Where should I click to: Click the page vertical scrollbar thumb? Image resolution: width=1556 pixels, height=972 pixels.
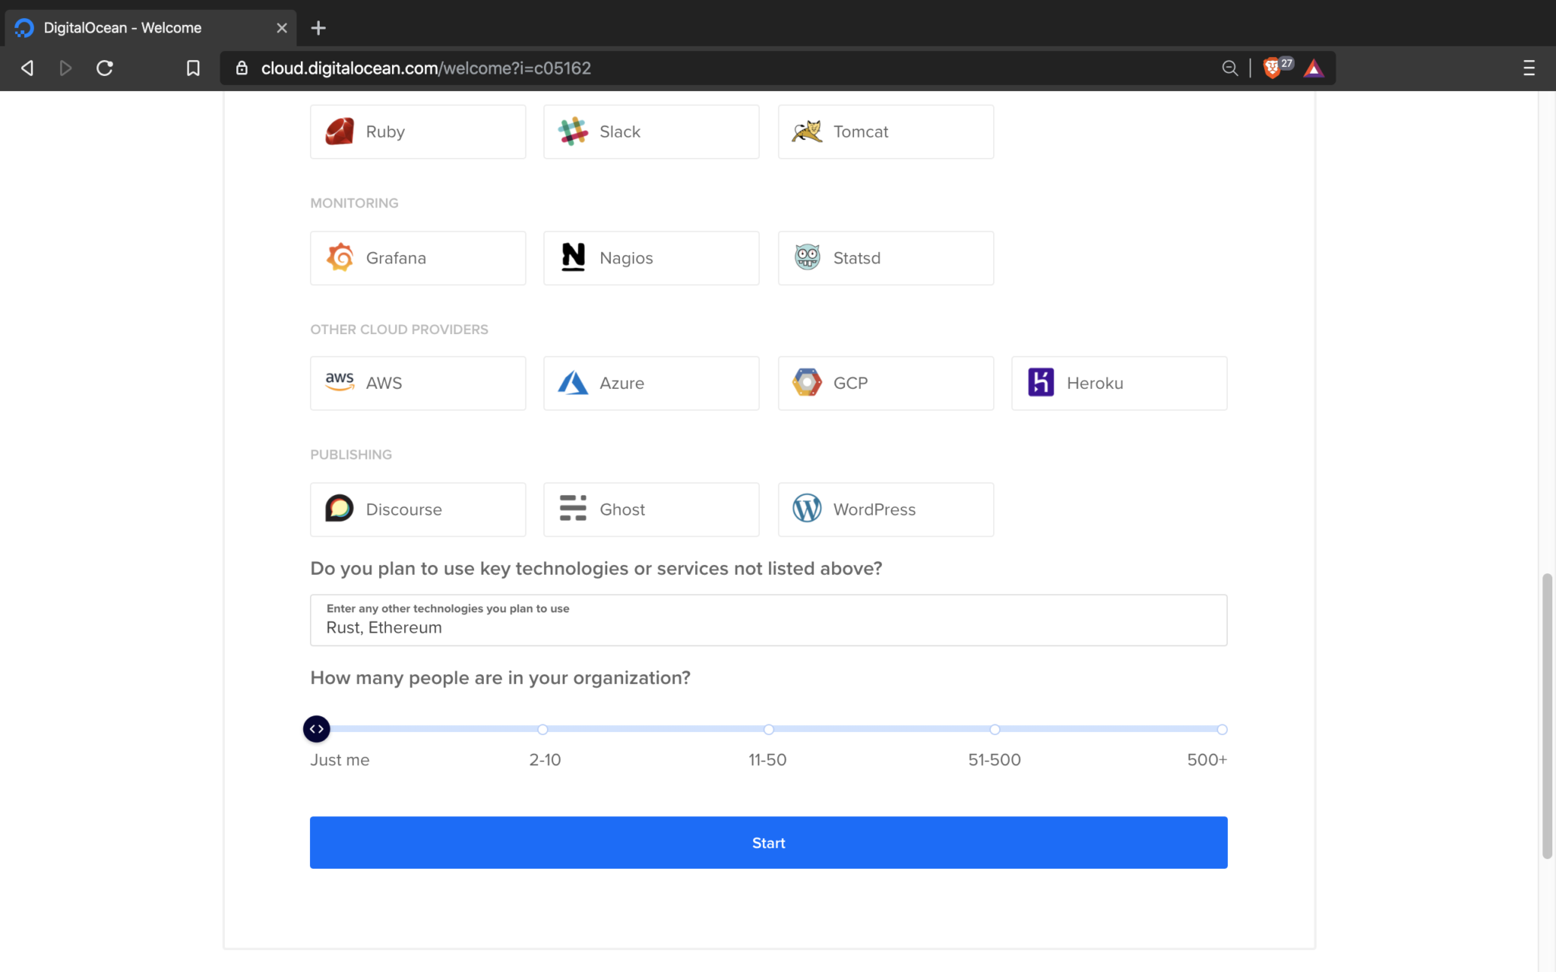tap(1547, 716)
